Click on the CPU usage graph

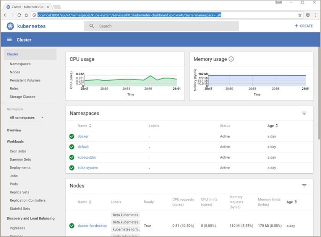point(130,80)
